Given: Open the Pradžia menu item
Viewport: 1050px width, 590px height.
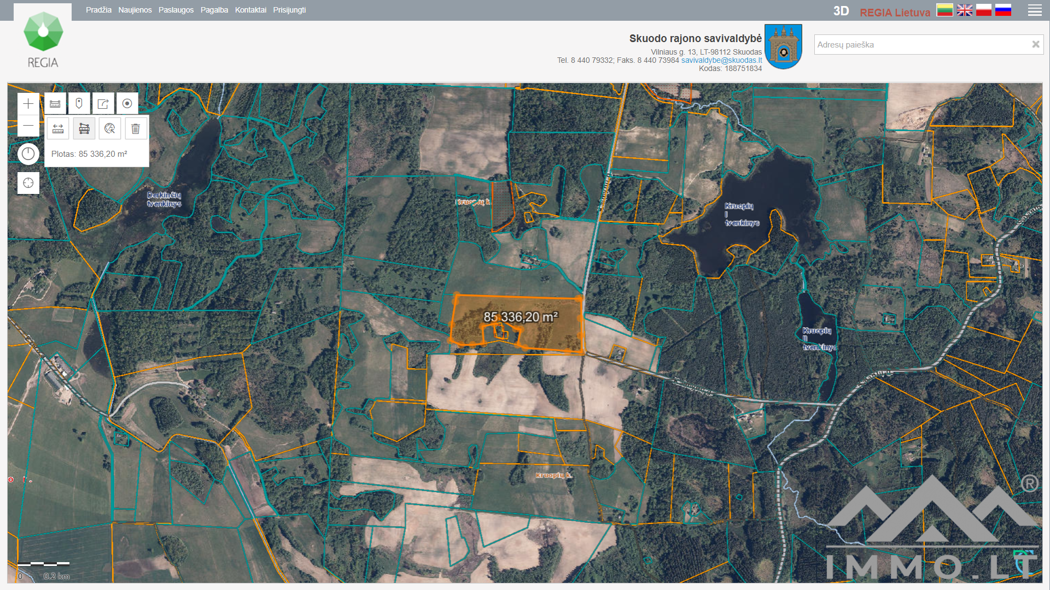Looking at the screenshot, I should pyautogui.click(x=98, y=10).
